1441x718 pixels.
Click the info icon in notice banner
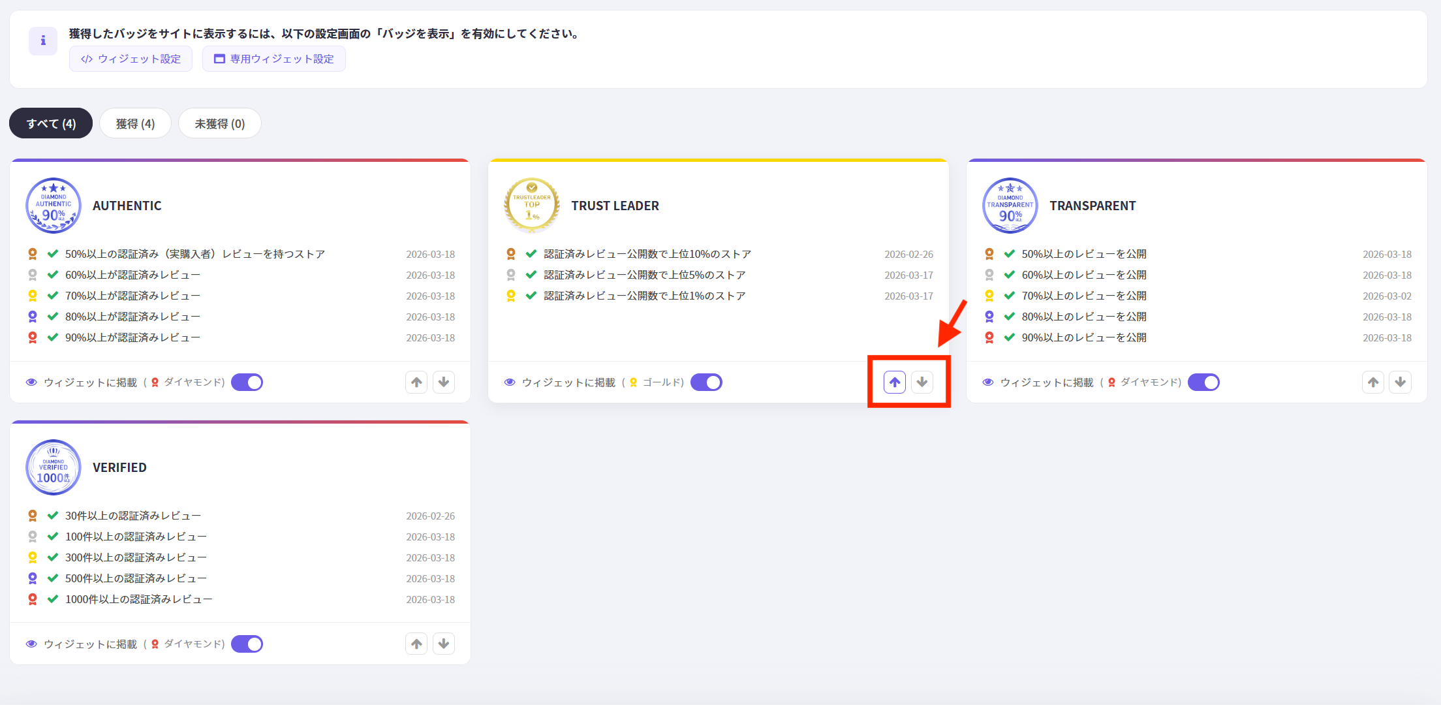43,40
